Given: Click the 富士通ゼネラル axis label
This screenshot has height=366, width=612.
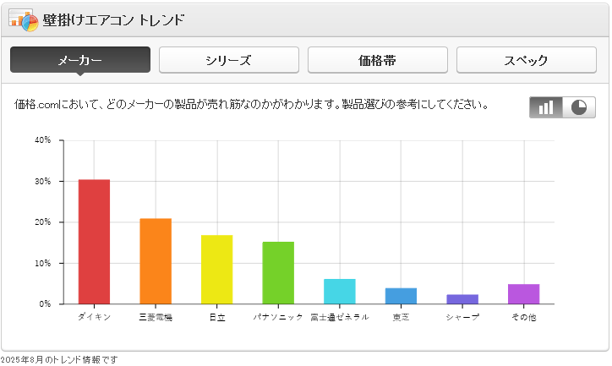Looking at the screenshot, I should click(x=340, y=317).
